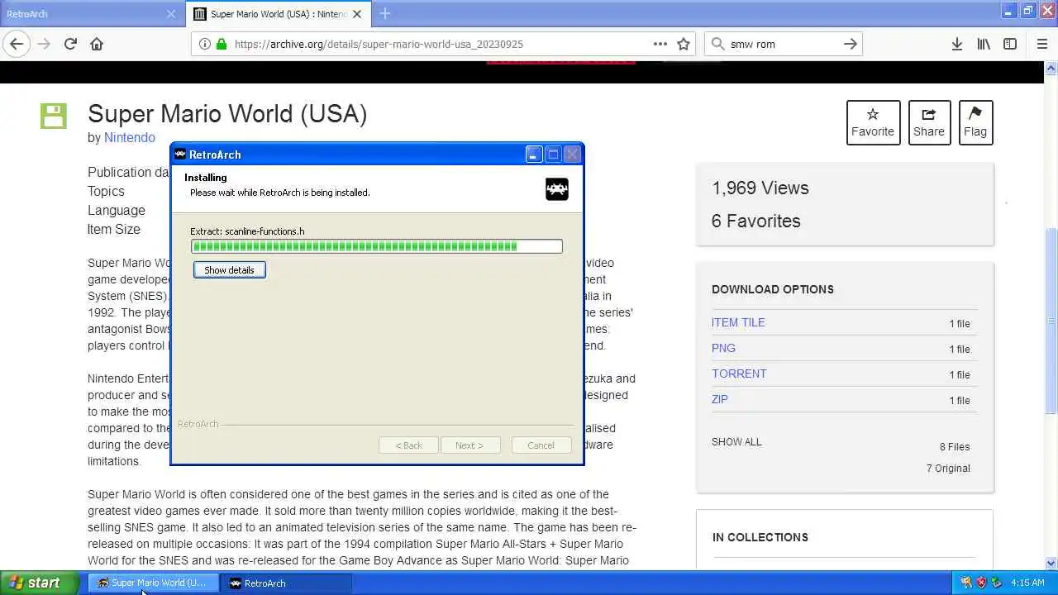Download the TORRENT file option
The width and height of the screenshot is (1058, 595).
pos(739,374)
